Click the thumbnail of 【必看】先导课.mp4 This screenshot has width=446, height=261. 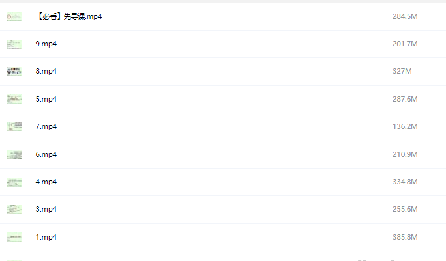pyautogui.click(x=14, y=16)
